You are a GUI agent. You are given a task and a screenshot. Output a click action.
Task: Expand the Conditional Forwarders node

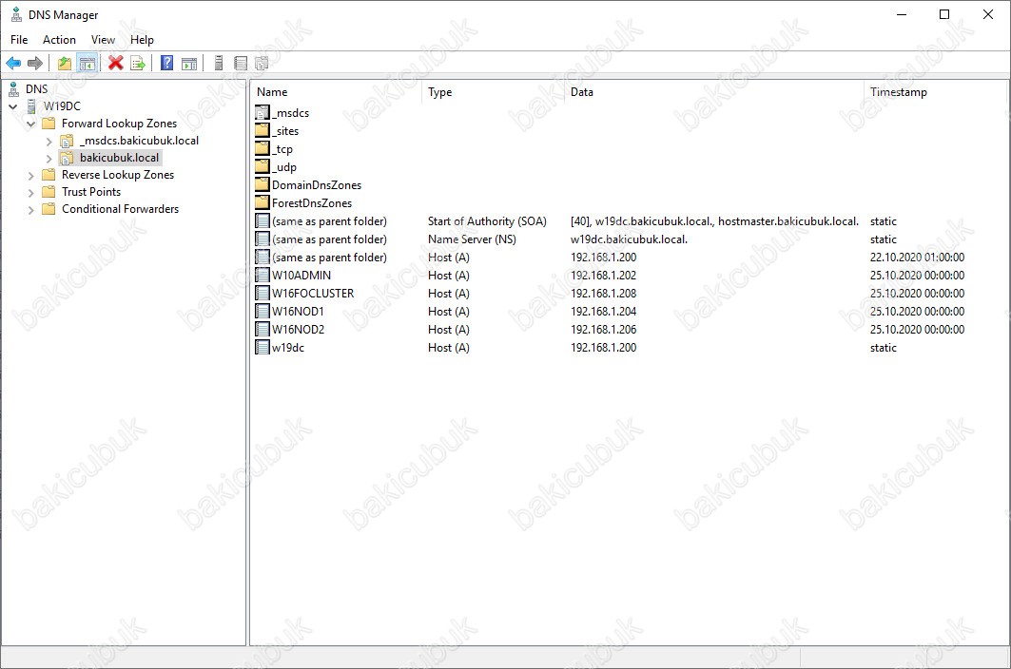click(x=31, y=210)
